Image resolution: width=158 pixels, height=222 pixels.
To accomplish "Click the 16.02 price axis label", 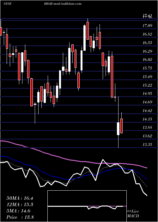I will [x=147, y=60].
